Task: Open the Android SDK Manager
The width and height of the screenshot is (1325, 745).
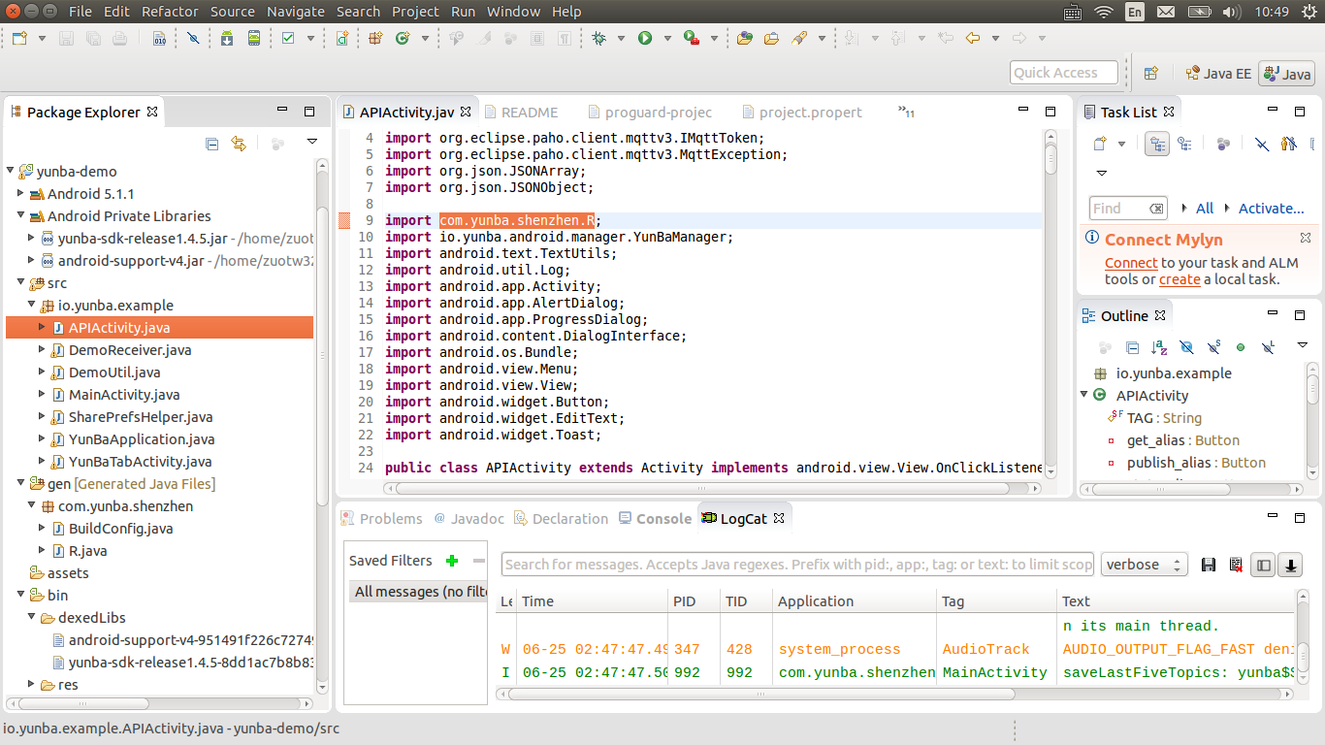Action: tap(226, 39)
